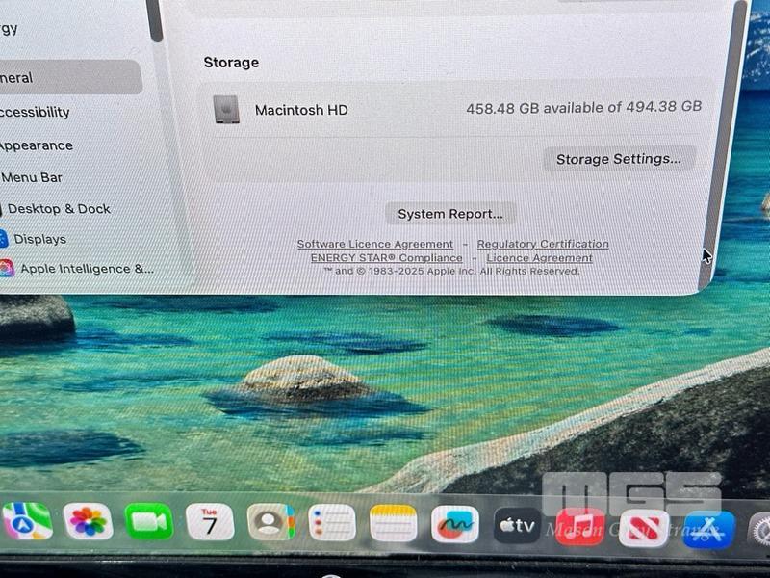Open the System Report button
The image size is (770, 578).
(450, 213)
